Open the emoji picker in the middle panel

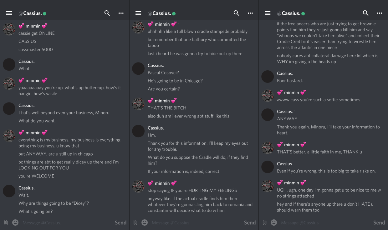(x=145, y=222)
